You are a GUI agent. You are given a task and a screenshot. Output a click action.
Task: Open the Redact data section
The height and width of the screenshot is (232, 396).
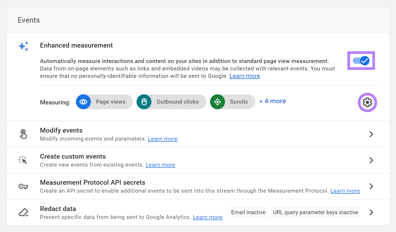371,212
